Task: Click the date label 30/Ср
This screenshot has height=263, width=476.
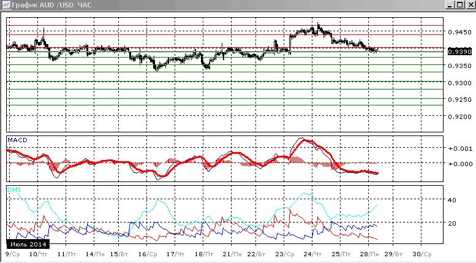Action: (x=422, y=254)
